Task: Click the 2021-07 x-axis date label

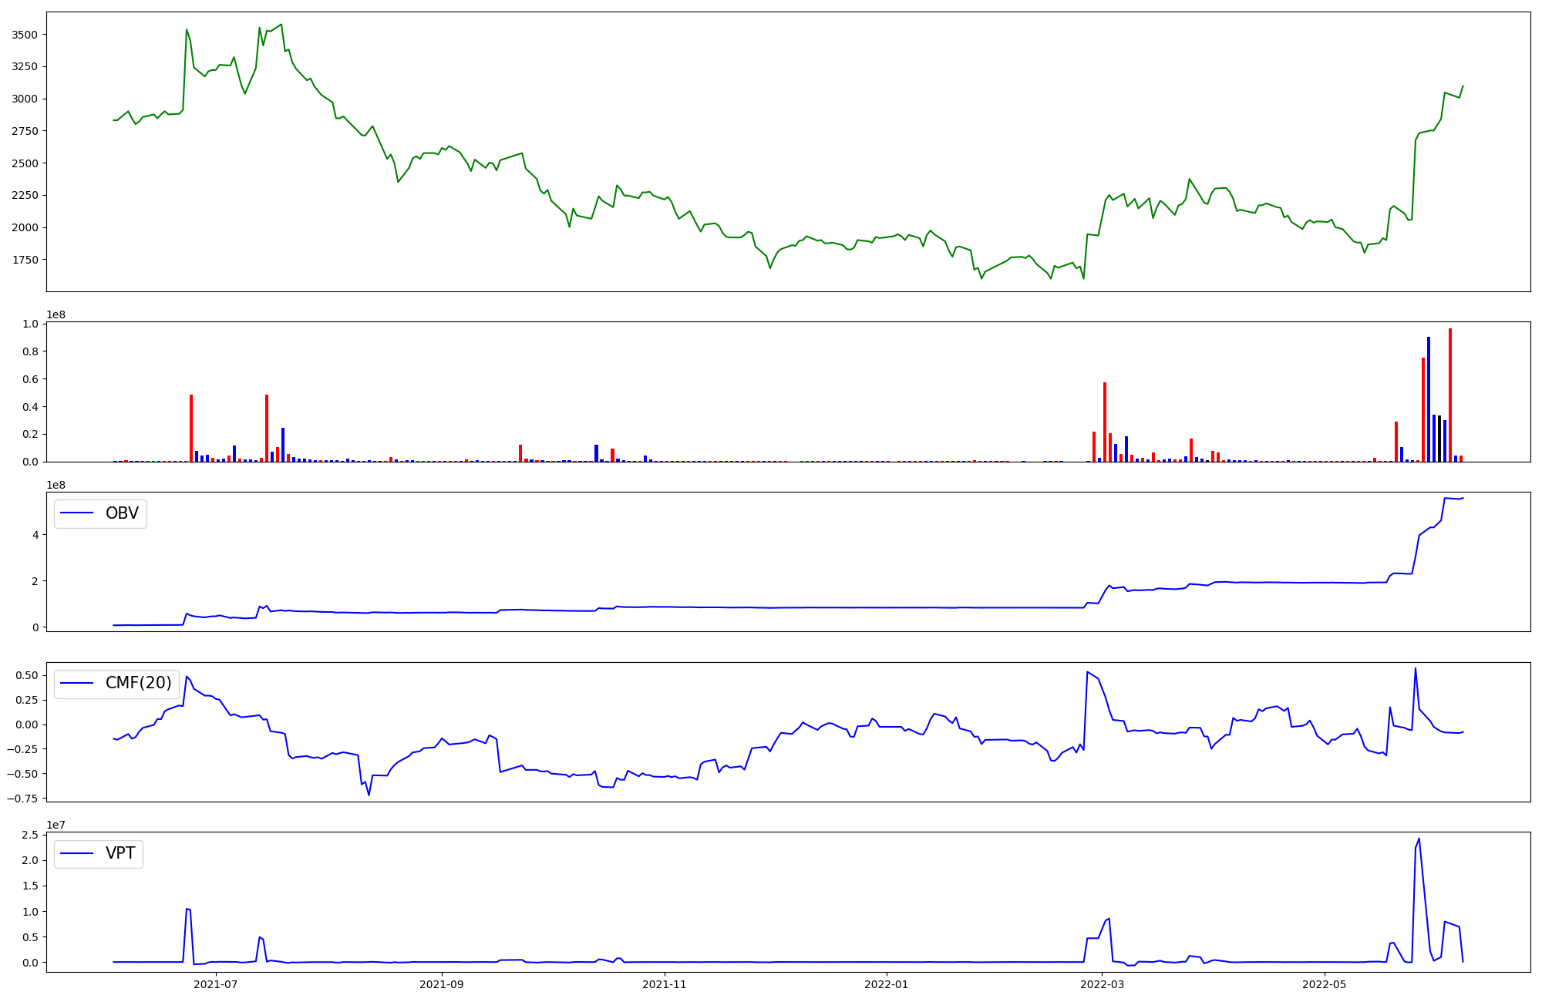Action: (216, 984)
